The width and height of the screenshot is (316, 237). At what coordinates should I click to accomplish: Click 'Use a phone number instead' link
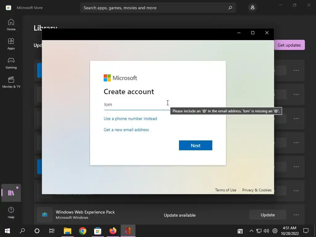click(130, 118)
